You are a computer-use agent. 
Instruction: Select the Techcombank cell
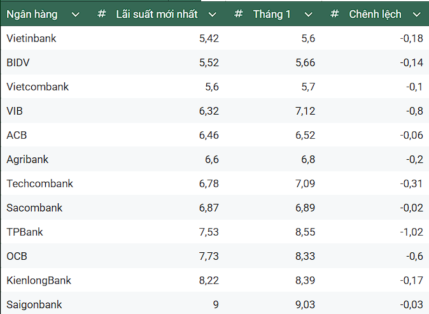point(39,183)
